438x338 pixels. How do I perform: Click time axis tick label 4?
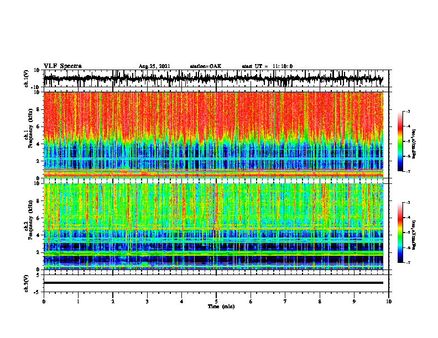coord(182,302)
